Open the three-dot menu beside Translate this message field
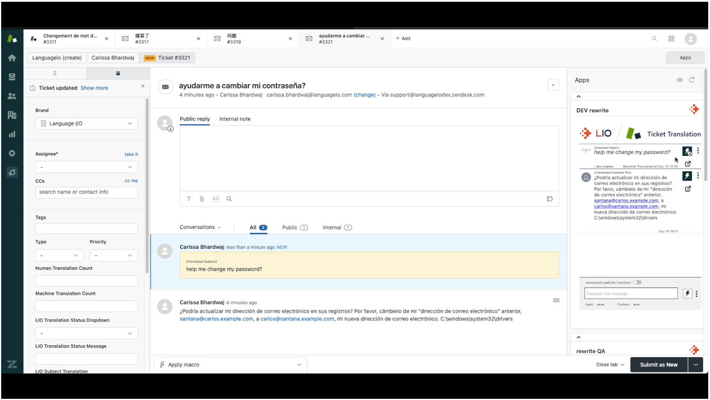The image size is (710, 400). pyautogui.click(x=697, y=294)
